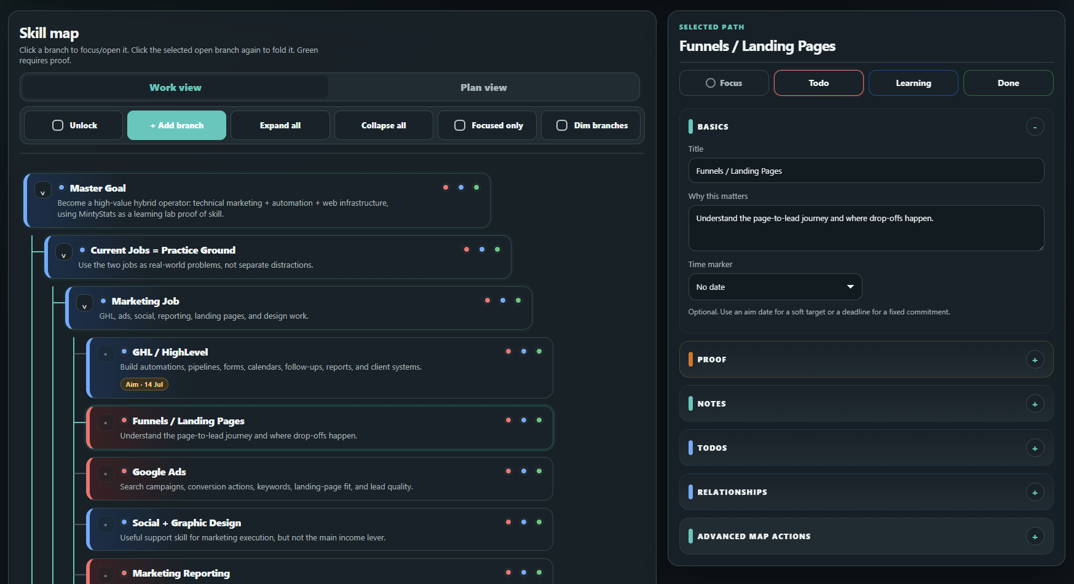
Task: Click red dot on Social + Graphic Design
Action: [508, 522]
